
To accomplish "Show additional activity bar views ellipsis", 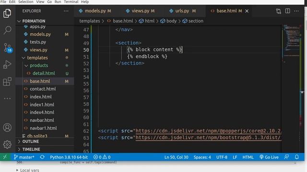I will tap(8, 98).
